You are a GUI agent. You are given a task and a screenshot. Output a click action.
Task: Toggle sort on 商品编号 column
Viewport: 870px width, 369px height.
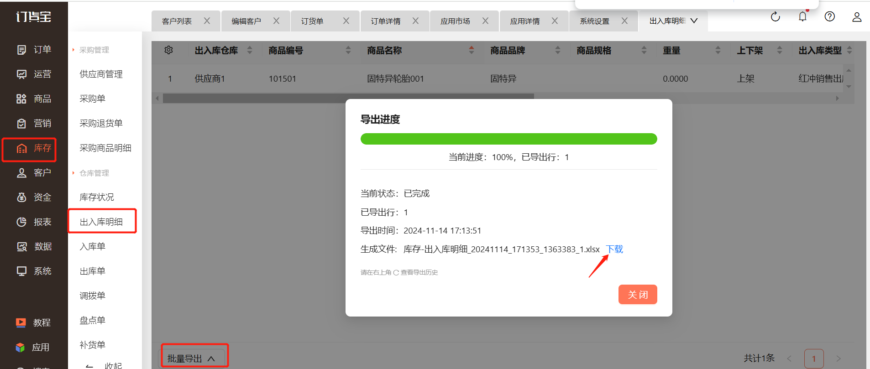tap(348, 51)
